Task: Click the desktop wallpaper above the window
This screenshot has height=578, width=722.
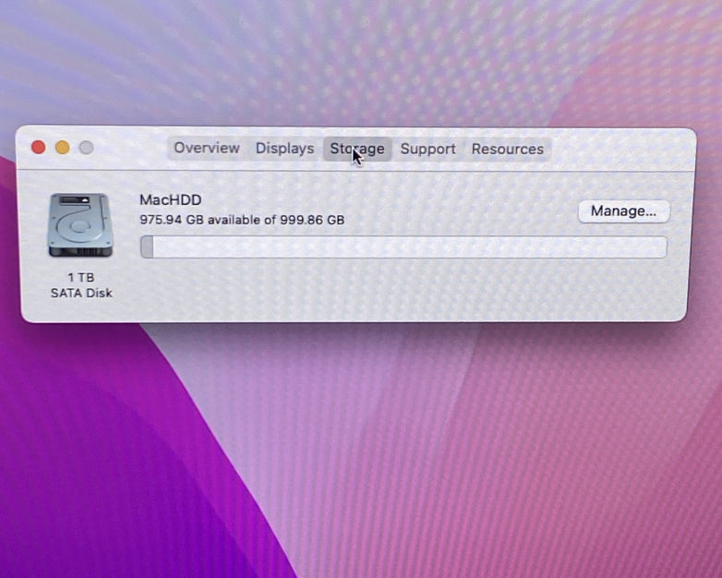Action: pos(369,55)
